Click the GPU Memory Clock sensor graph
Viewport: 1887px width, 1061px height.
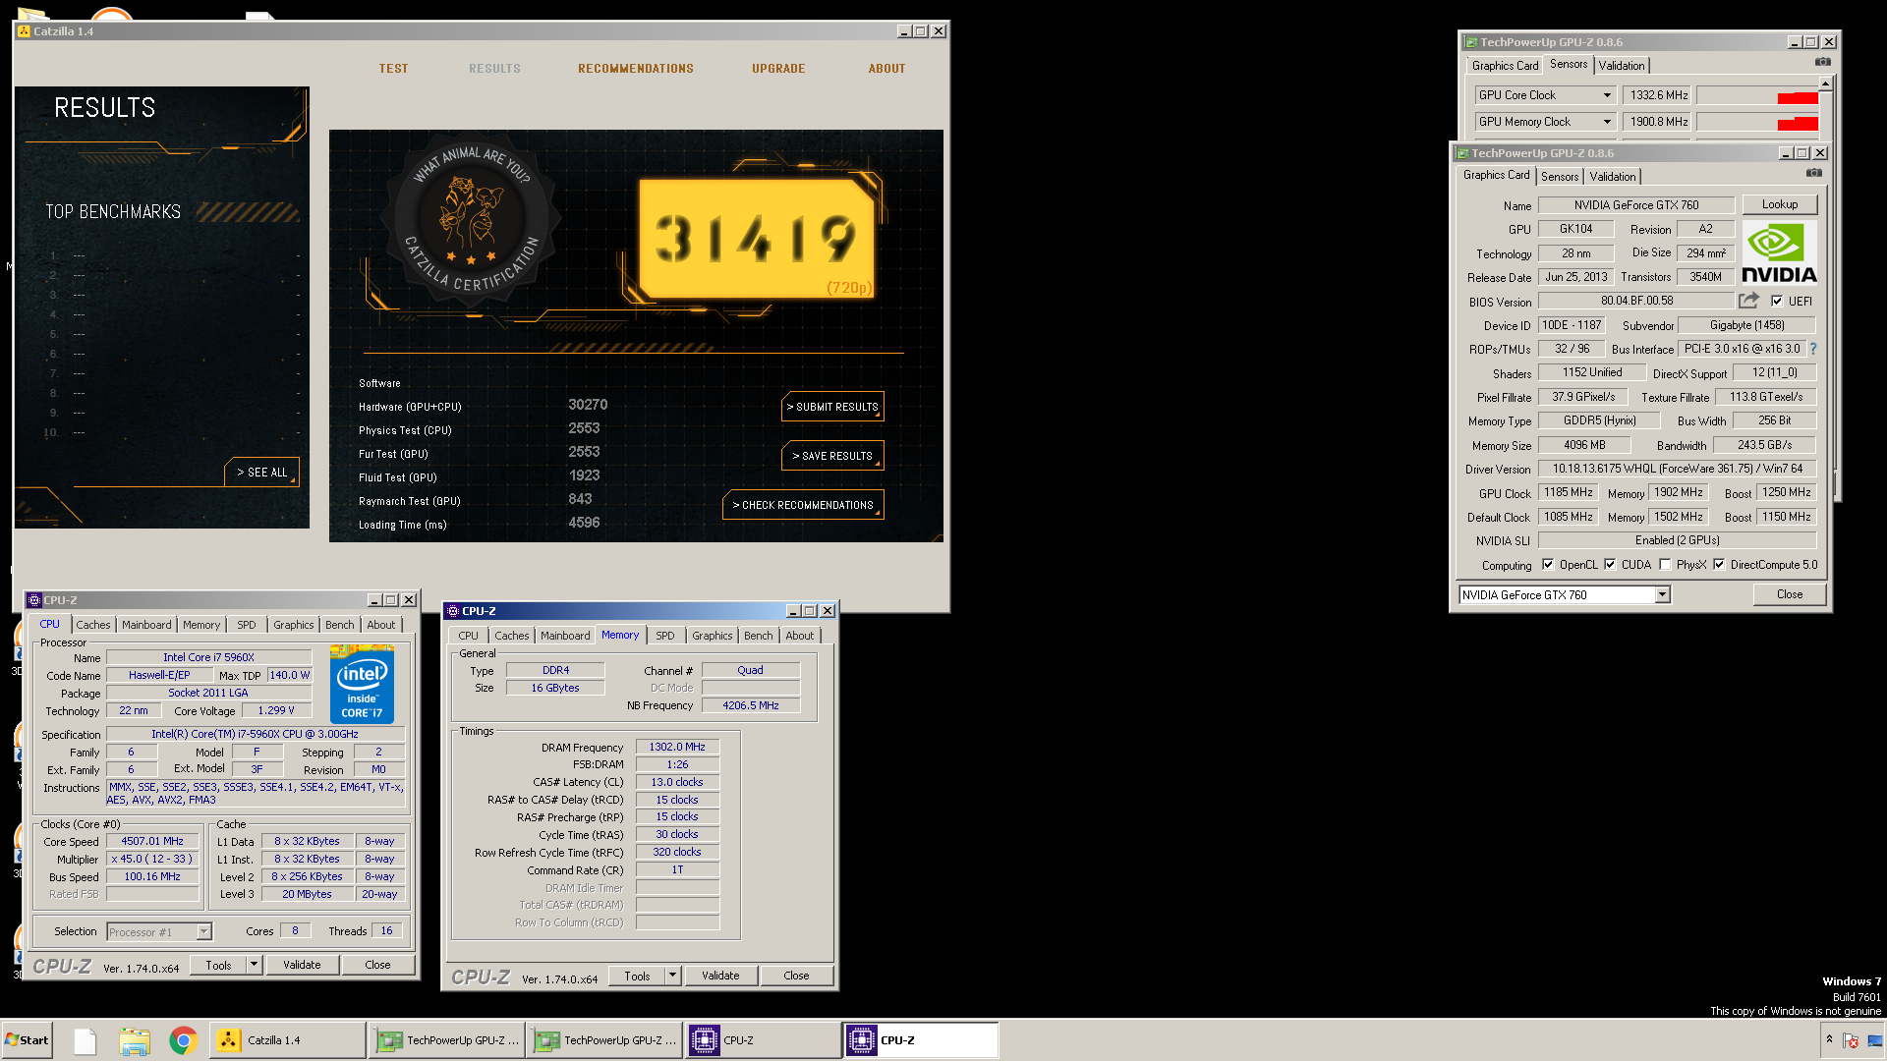1757,122
